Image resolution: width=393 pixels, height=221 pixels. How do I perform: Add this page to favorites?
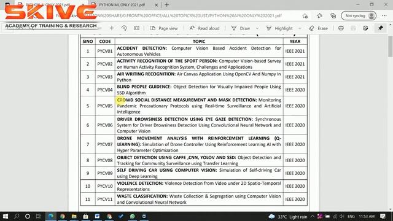pos(305,16)
